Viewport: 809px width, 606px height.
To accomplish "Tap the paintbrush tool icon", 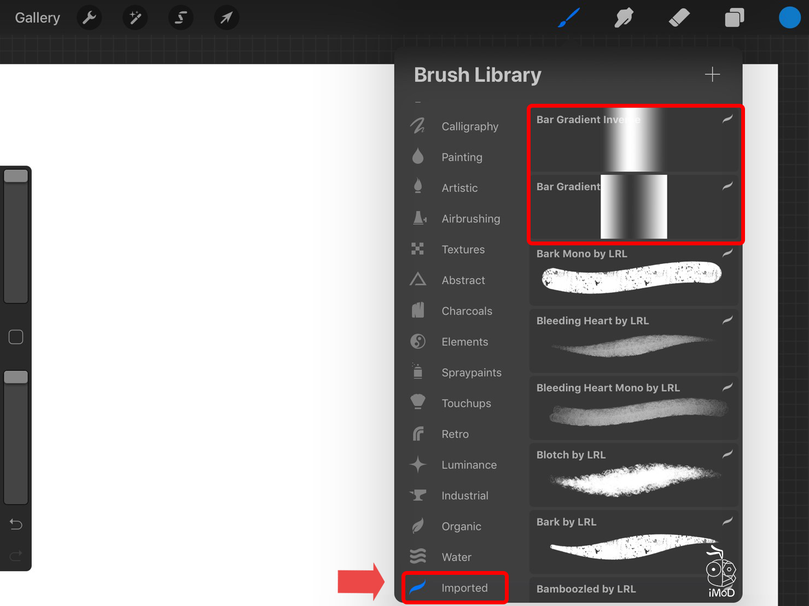I will pyautogui.click(x=569, y=18).
